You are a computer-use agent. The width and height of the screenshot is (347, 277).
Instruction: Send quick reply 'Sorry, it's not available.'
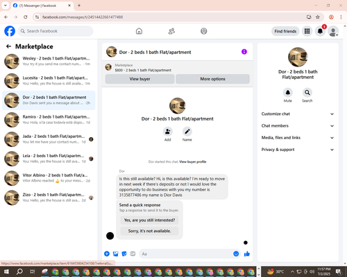point(149,231)
